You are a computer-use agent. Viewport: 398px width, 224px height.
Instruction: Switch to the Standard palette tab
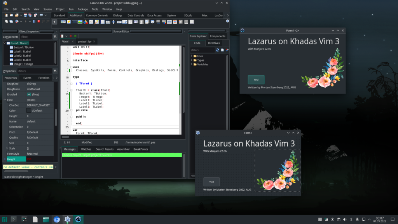click(x=59, y=16)
